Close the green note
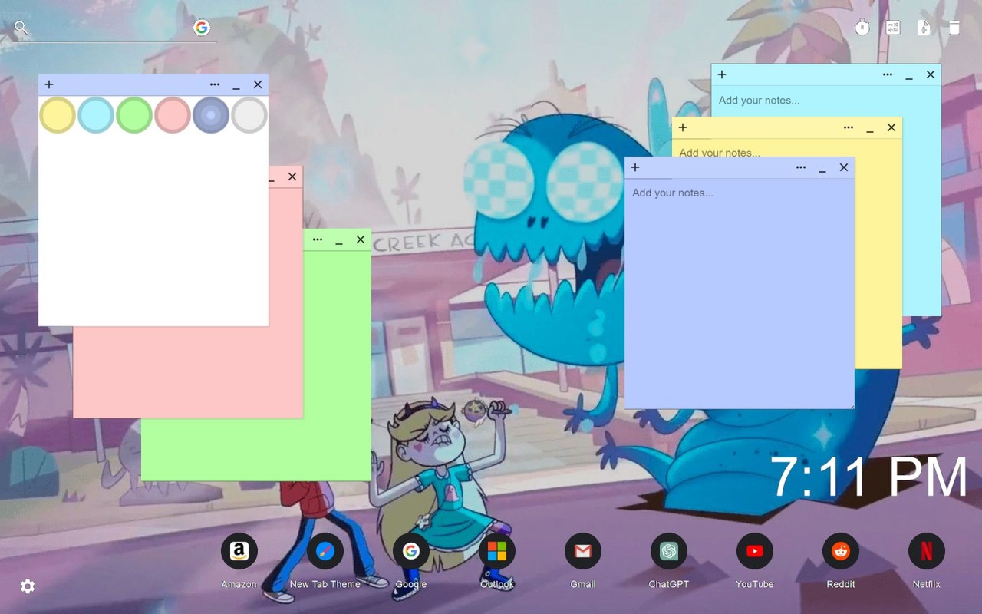Image resolution: width=982 pixels, height=614 pixels. (361, 239)
